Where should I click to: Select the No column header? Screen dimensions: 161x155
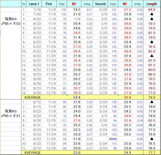(24, 4)
